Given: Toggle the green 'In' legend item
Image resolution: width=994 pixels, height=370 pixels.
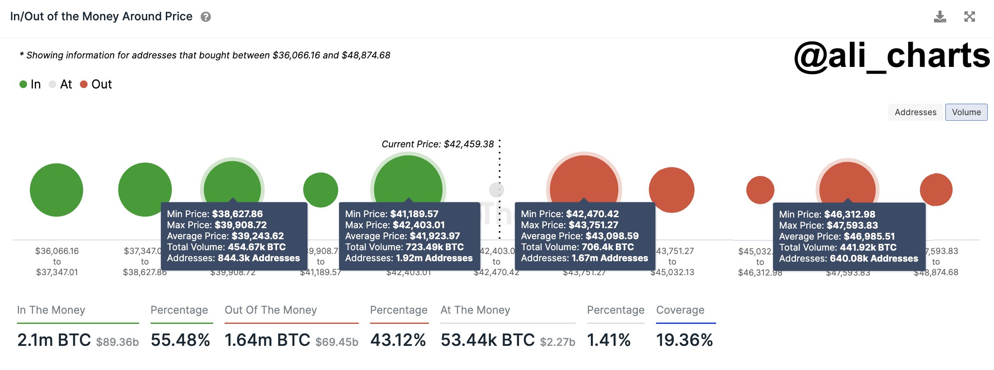Looking at the screenshot, I should coord(30,84).
